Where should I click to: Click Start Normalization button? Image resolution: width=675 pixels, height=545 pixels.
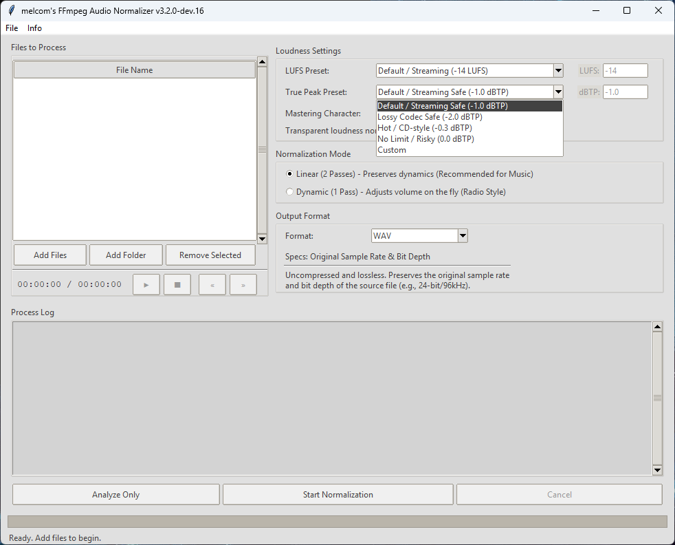click(338, 495)
